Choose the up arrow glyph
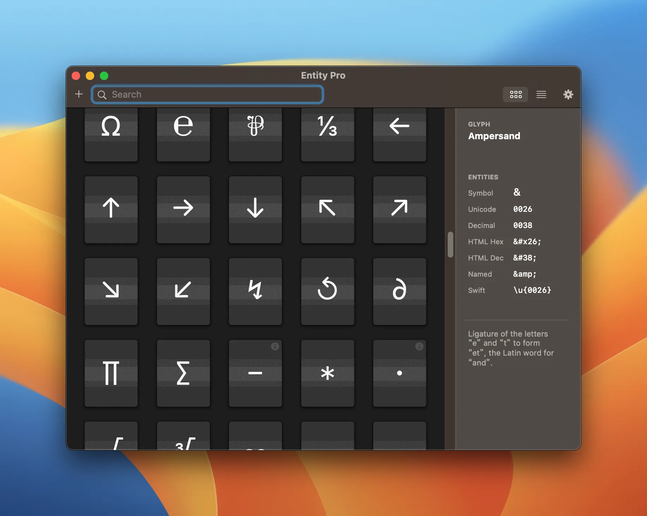The width and height of the screenshot is (647, 516). pos(111,210)
